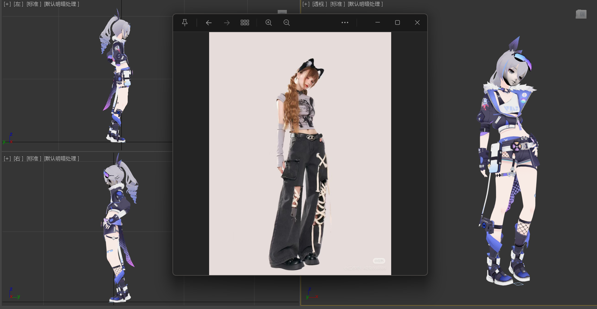Pin the image viewer window on top
This screenshot has width=597, height=309.
click(185, 22)
